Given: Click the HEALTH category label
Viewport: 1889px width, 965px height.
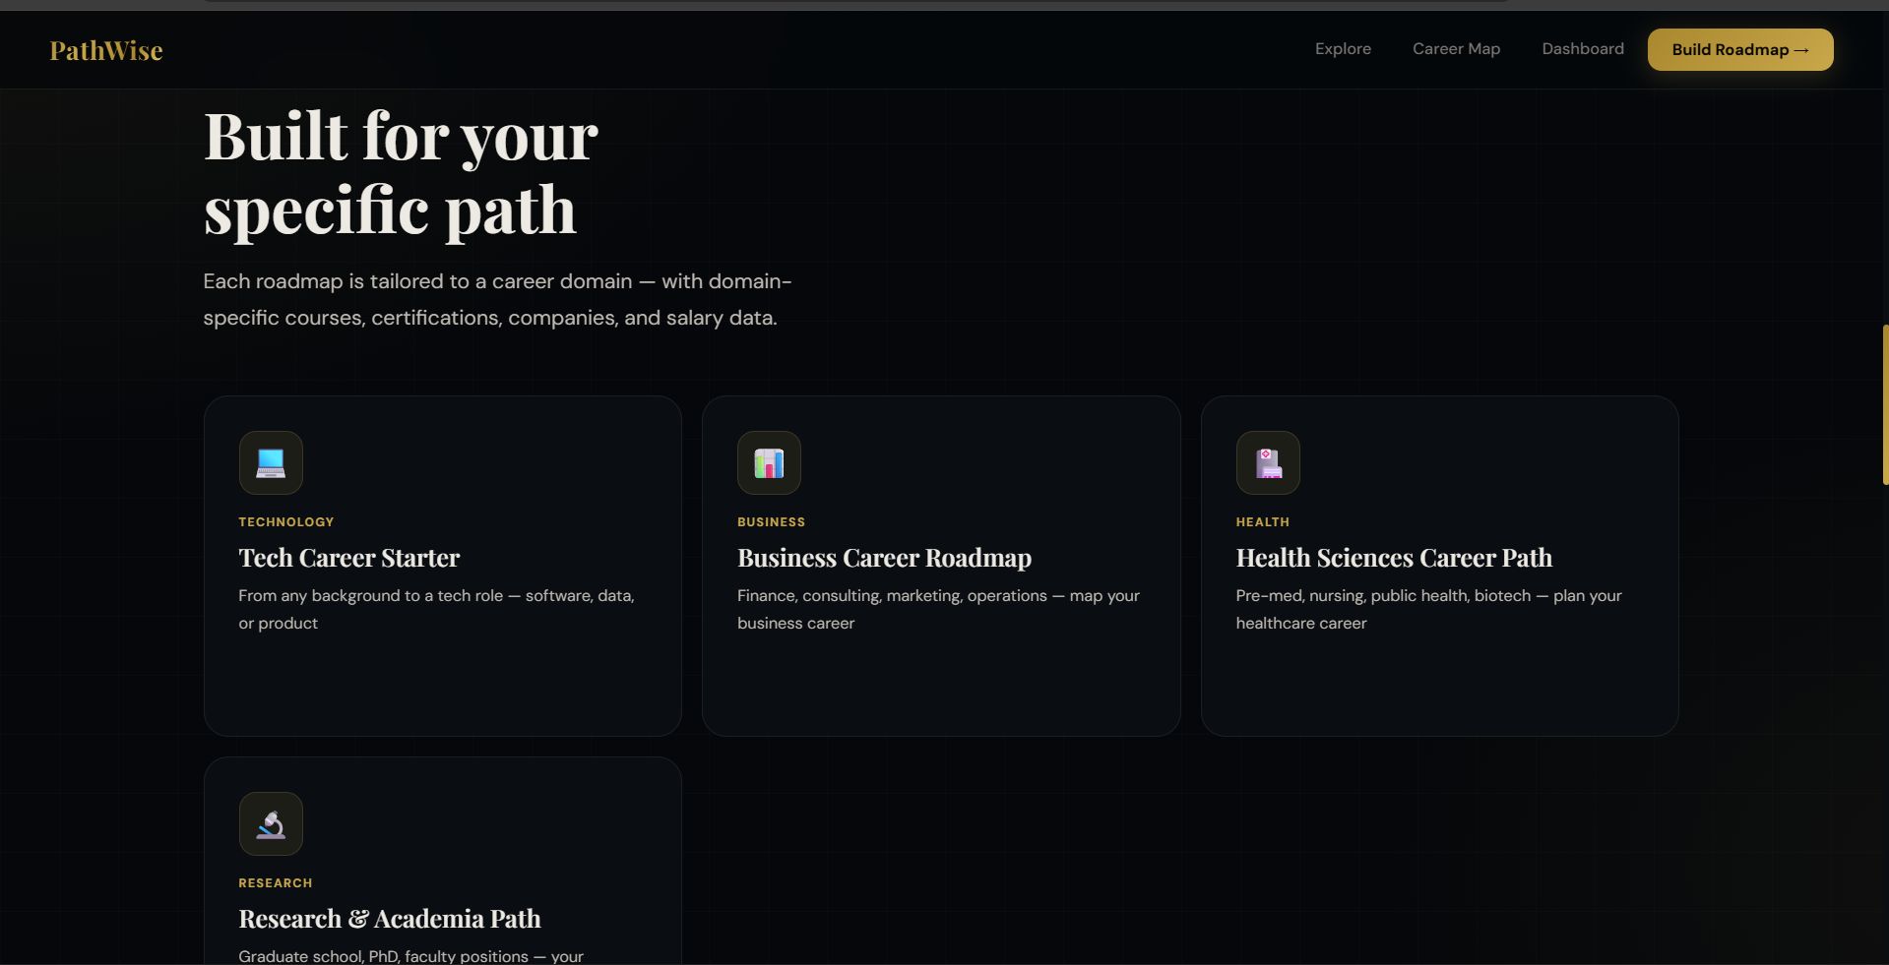Looking at the screenshot, I should 1262,521.
